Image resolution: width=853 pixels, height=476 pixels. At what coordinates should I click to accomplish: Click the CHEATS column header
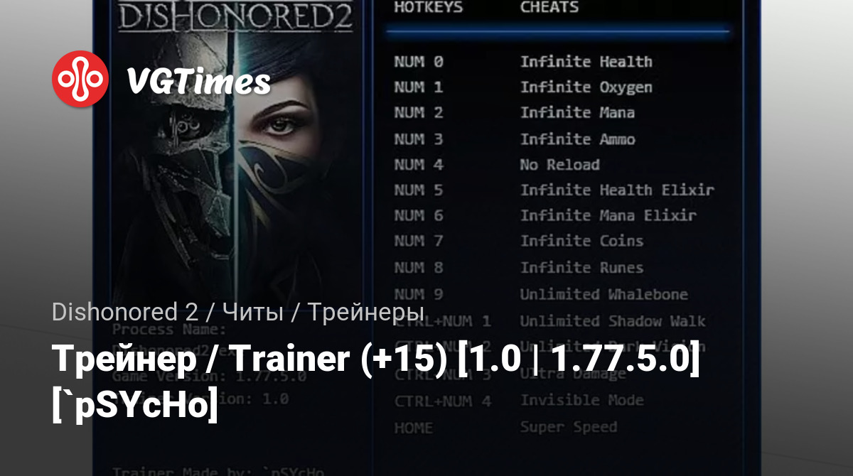pos(549,8)
